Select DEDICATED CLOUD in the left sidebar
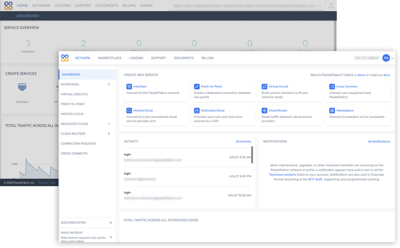The width and height of the screenshot is (400, 248). click(87, 124)
